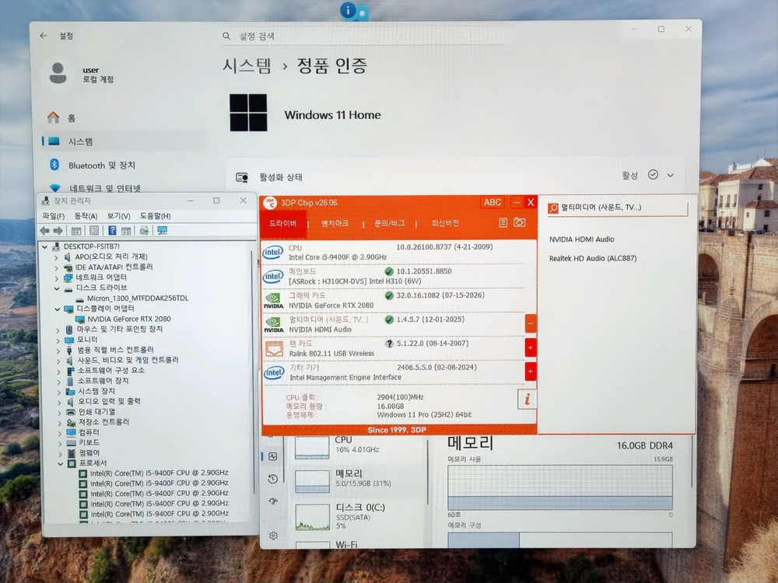This screenshot has width=778, height=583.
Task: Click question mark status on 랜 카드 row
Action: (x=390, y=344)
